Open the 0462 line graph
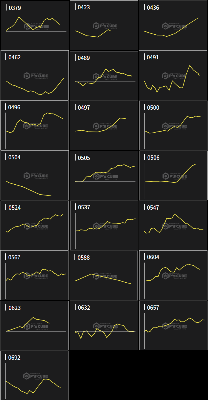The image size is (208, 400). [35, 76]
